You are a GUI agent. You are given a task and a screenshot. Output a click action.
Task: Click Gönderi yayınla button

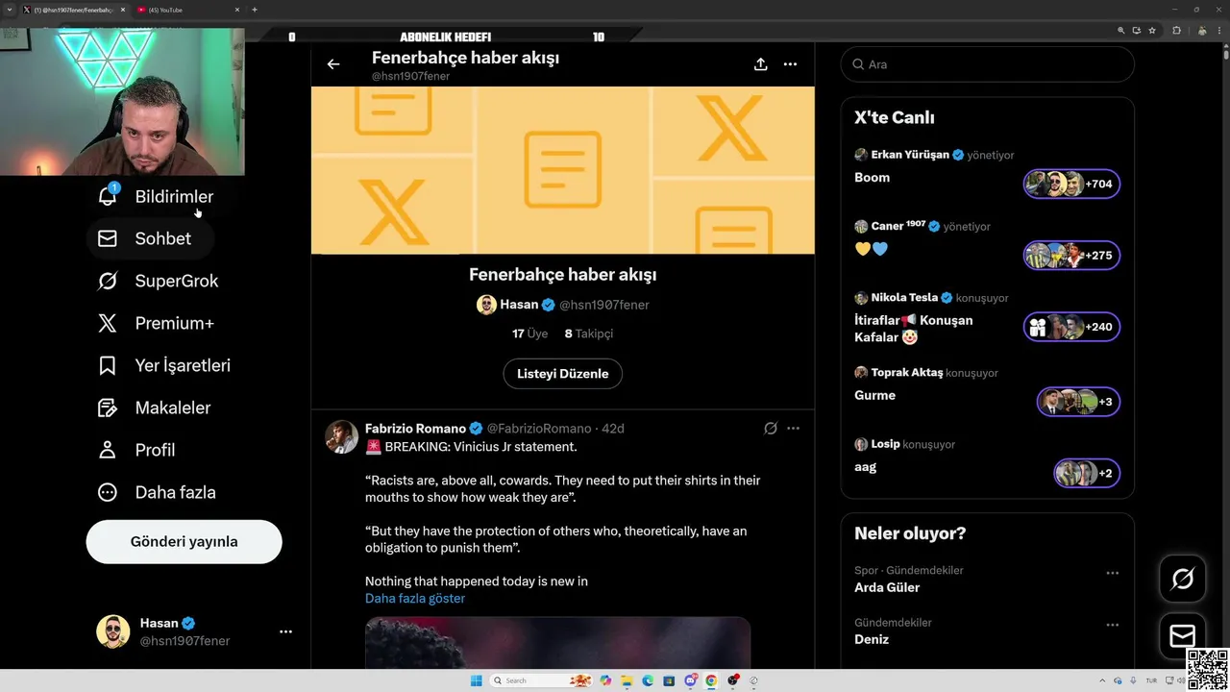tap(184, 541)
